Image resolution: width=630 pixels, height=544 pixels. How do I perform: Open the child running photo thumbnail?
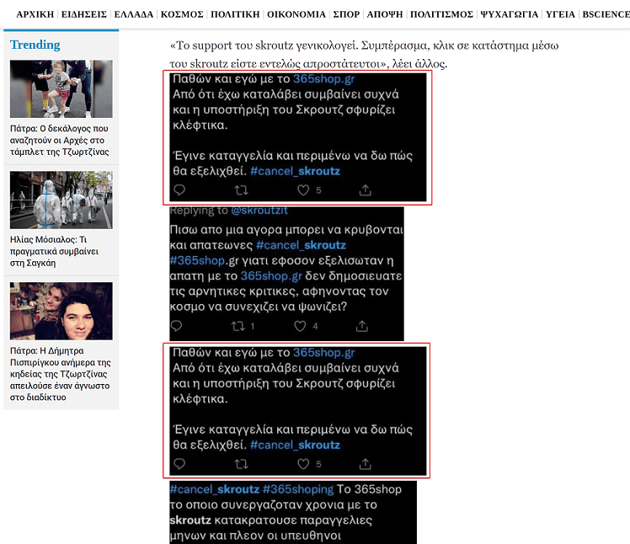pos(61,88)
